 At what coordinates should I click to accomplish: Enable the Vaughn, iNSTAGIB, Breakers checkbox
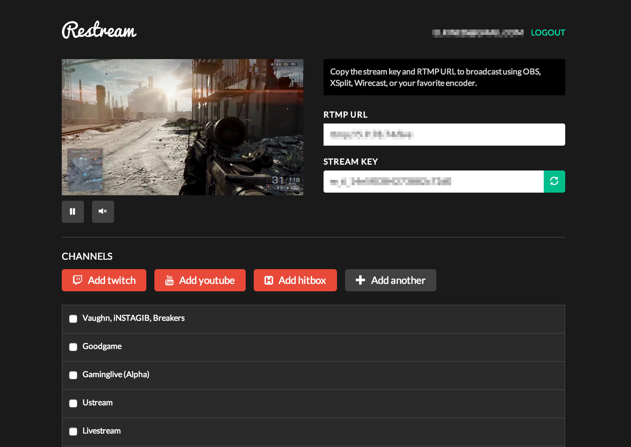click(x=73, y=318)
